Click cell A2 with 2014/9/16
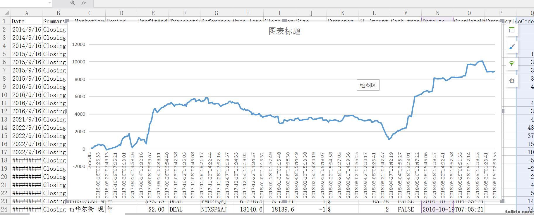534x215 pixels. [26, 29]
